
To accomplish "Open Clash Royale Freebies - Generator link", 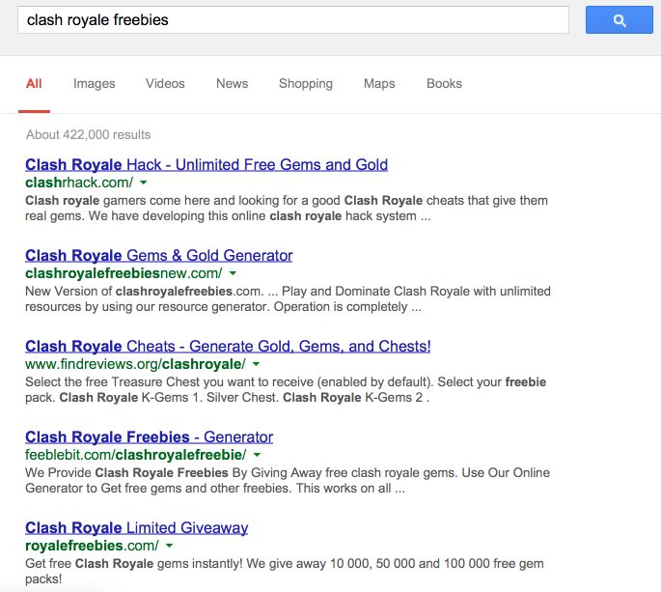I will point(150,437).
